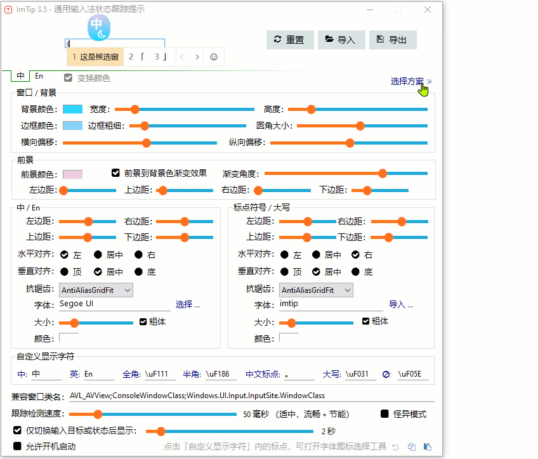
Task: Click the display duration slider handle at 2 秒
Action: (x=161, y=431)
